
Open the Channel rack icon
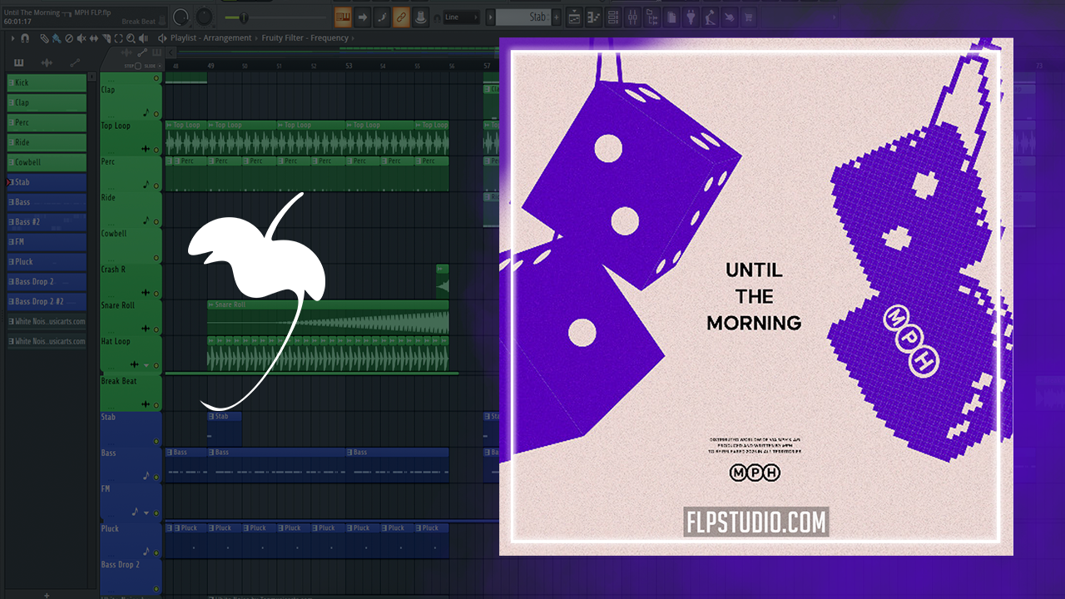tap(613, 17)
